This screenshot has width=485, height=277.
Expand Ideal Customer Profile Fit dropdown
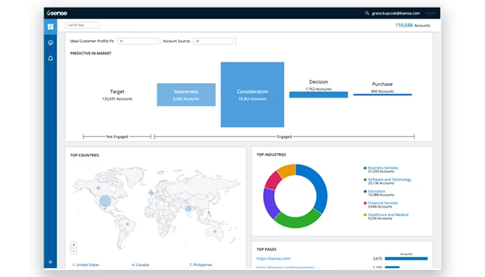(x=139, y=41)
